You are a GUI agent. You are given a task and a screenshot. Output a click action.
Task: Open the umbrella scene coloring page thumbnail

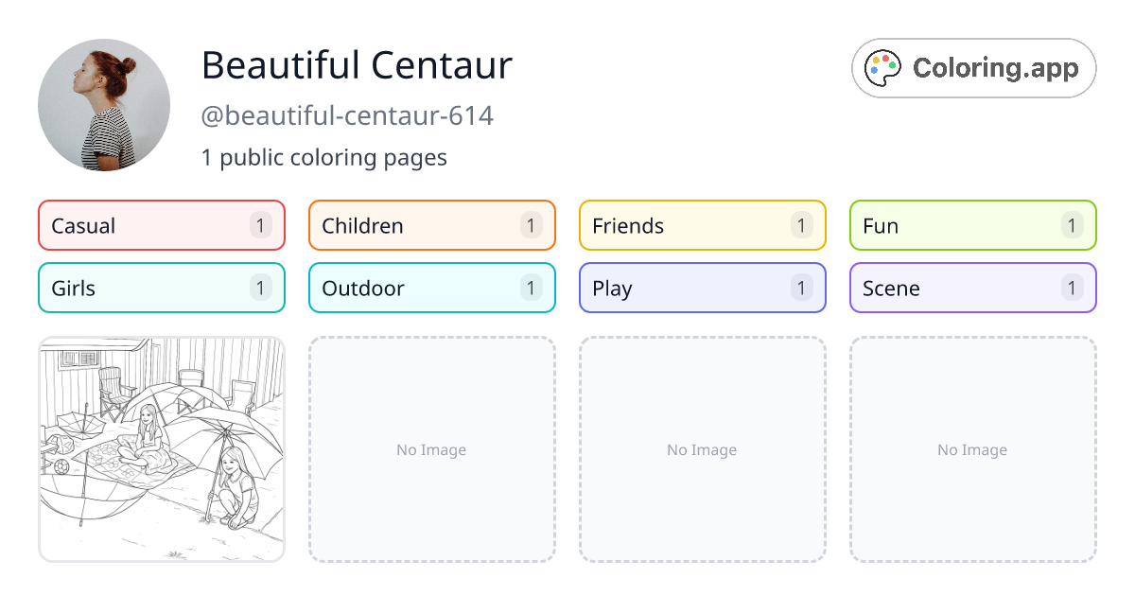(x=161, y=449)
